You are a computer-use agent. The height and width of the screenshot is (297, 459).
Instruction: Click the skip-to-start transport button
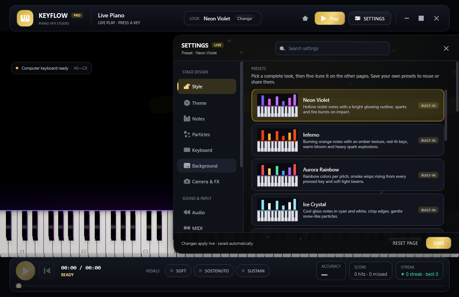tap(47, 271)
